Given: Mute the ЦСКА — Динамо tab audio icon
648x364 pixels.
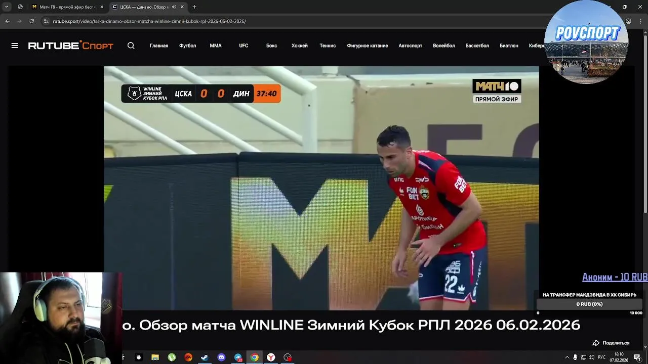Looking at the screenshot, I should [x=174, y=7].
